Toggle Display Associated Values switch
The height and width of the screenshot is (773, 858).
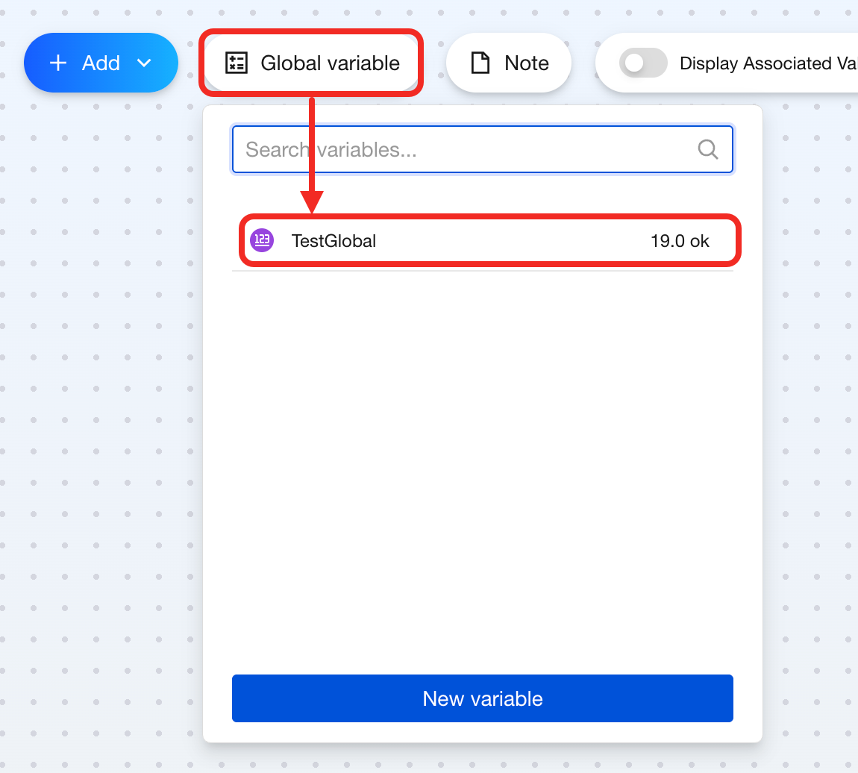click(x=642, y=63)
